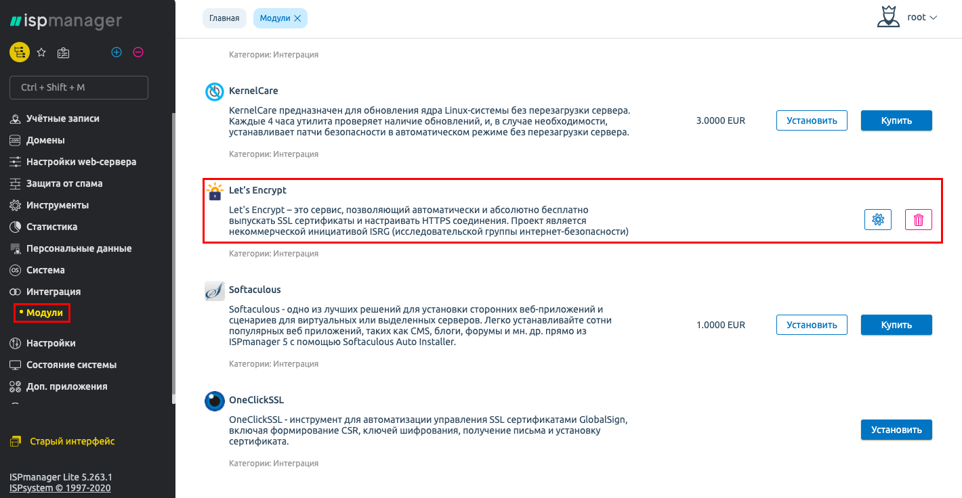Viewport: 962px width, 498px height.
Task: Click the Инструменты gear icon
Action: click(15, 205)
